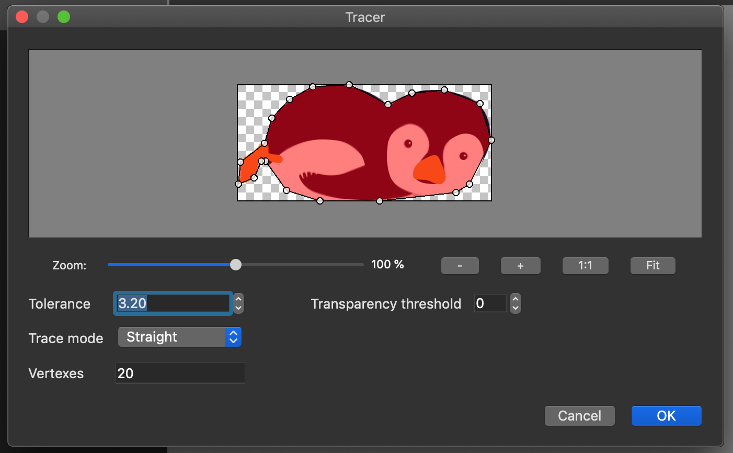The width and height of the screenshot is (733, 453).
Task: Click the Zoom slider handle
Action: [236, 265]
